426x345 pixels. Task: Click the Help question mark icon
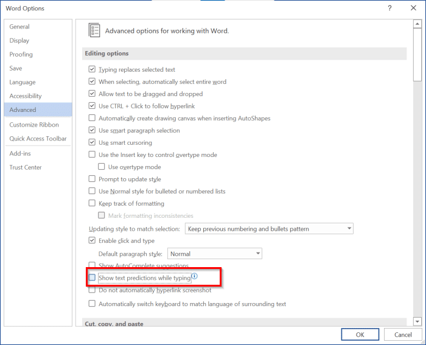pyautogui.click(x=389, y=8)
